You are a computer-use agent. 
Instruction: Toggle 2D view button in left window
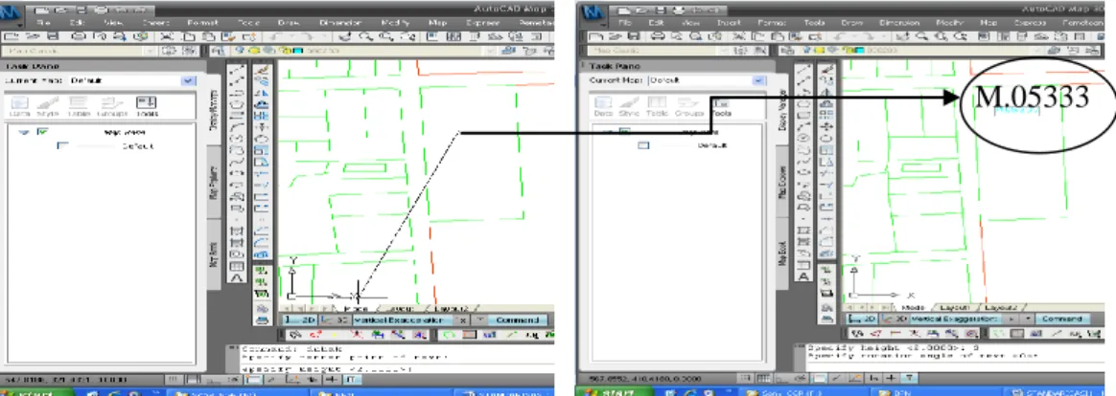coord(300,320)
